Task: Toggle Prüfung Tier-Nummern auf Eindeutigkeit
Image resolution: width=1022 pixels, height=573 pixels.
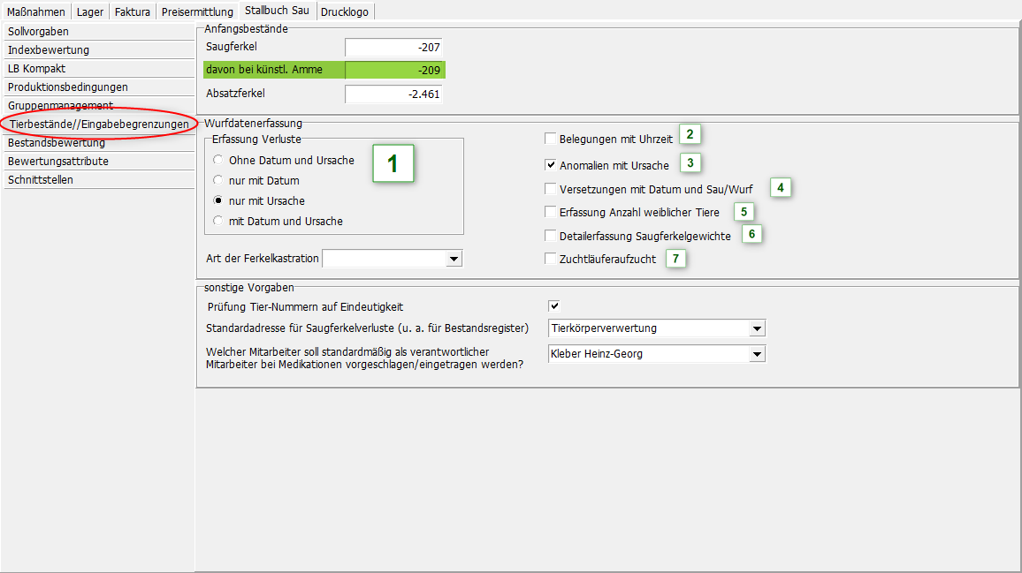Action: tap(554, 306)
